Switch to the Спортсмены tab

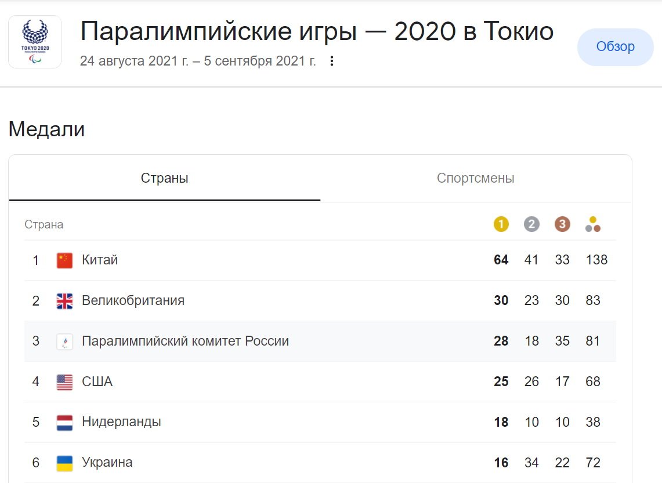pyautogui.click(x=475, y=179)
